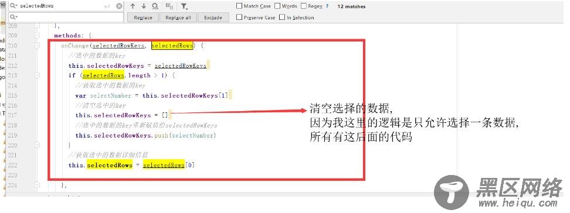This screenshot has width=570, height=213.
Task: Collapse the if block at line 213
Action: pyautogui.click(x=37, y=75)
